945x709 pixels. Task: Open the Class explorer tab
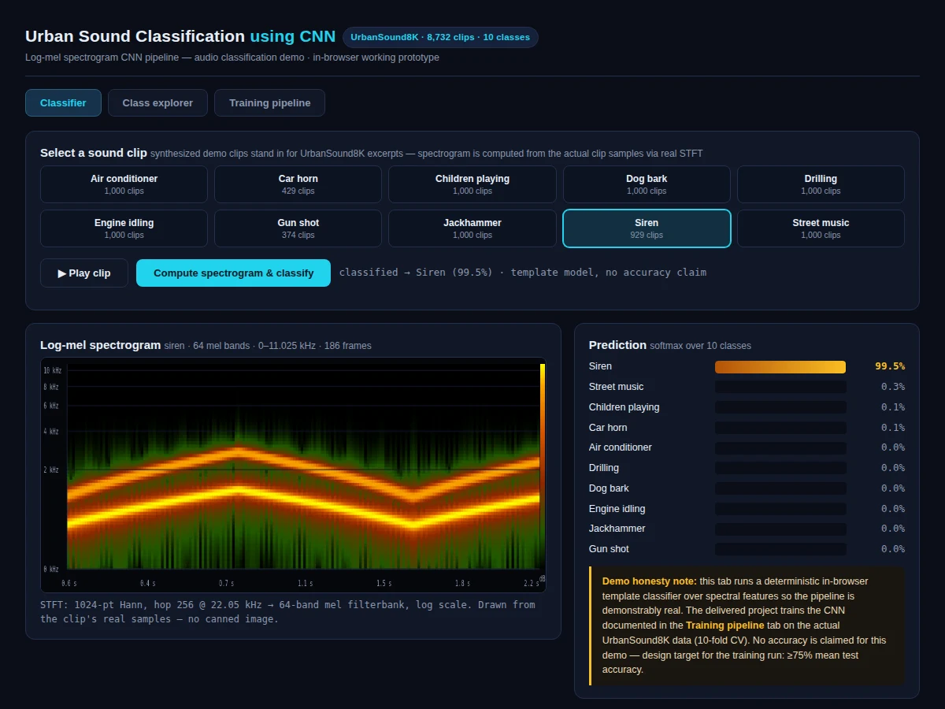point(157,103)
